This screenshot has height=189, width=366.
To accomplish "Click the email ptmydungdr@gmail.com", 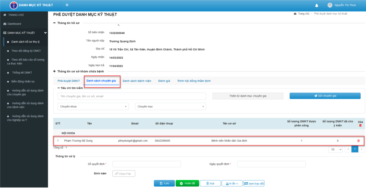I will point(133,141).
